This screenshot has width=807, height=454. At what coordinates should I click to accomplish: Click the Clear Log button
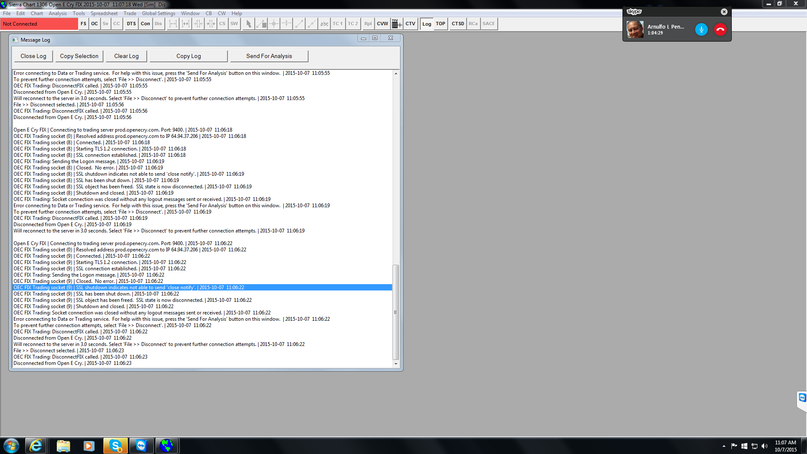pyautogui.click(x=126, y=56)
